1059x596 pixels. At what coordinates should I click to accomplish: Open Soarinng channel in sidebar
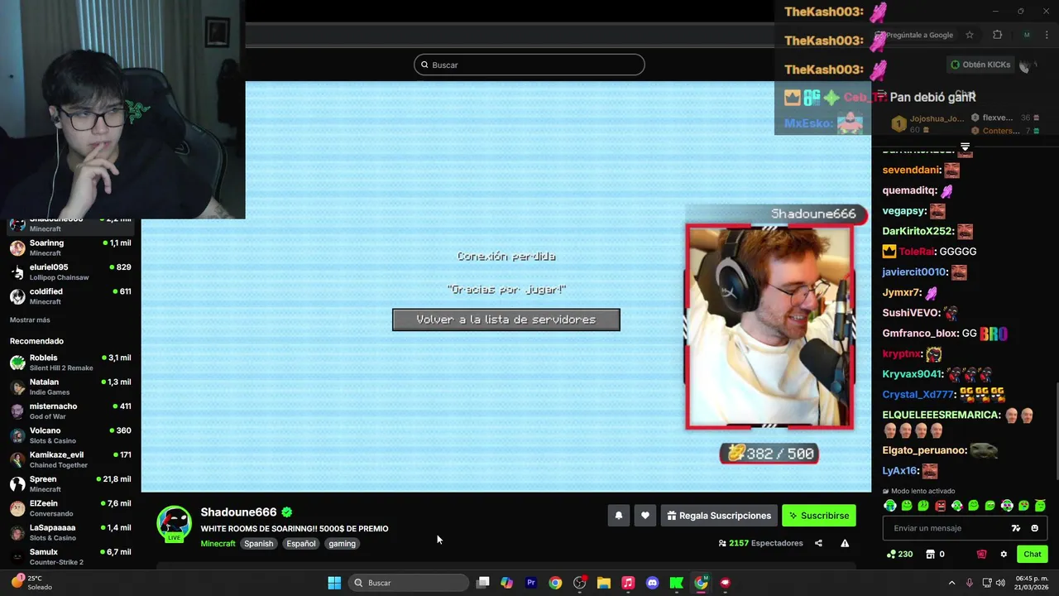[70, 248]
